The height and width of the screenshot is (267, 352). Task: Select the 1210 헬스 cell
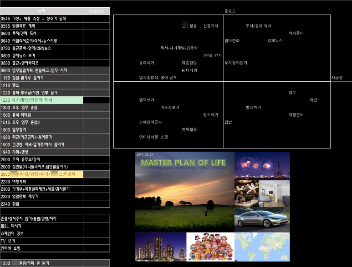point(41,85)
